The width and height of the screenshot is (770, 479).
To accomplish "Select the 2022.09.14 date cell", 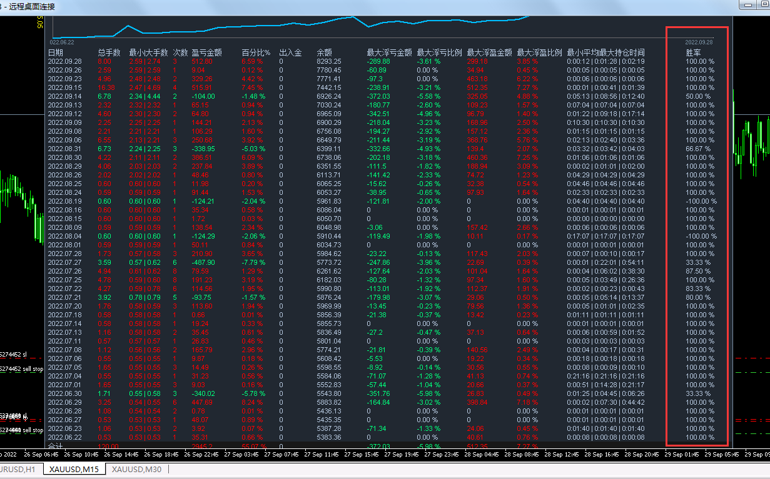I will [x=64, y=96].
